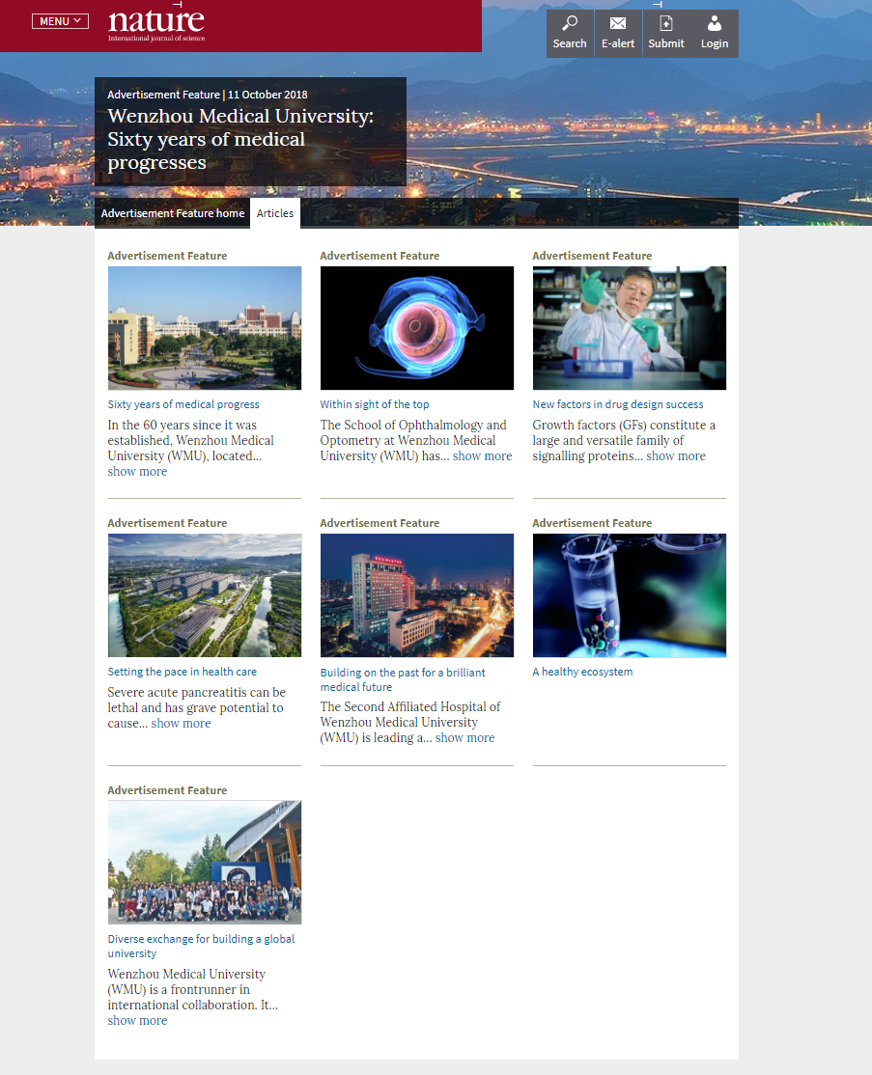This screenshot has width=872, height=1075.
Task: Switch to Advertisement Feature home tab
Action: click(x=173, y=213)
